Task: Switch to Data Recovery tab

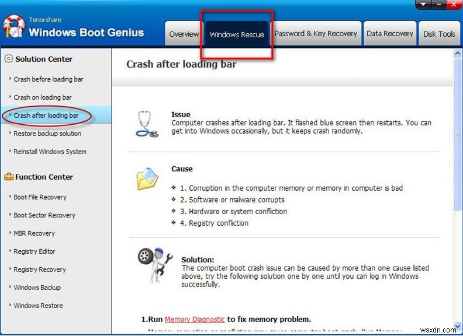Action: pos(390,34)
